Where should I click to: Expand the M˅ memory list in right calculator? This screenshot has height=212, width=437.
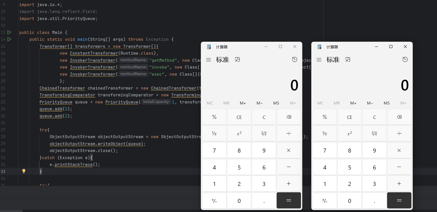403,103
